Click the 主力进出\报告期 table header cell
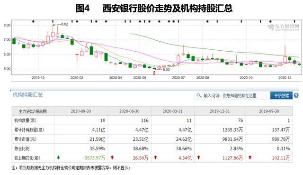 pyautogui.click(x=33, y=111)
